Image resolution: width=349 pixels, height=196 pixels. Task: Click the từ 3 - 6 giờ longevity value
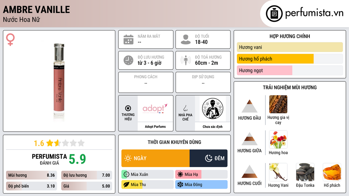(x=150, y=63)
